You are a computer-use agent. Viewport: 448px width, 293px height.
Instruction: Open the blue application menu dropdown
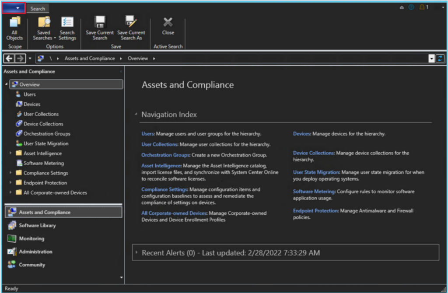tap(14, 8)
